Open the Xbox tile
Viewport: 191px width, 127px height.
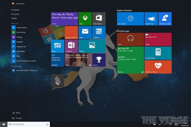[x=85, y=19]
